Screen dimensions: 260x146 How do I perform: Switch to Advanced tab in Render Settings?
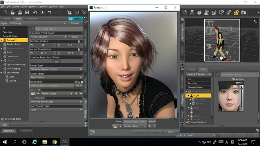31,19
